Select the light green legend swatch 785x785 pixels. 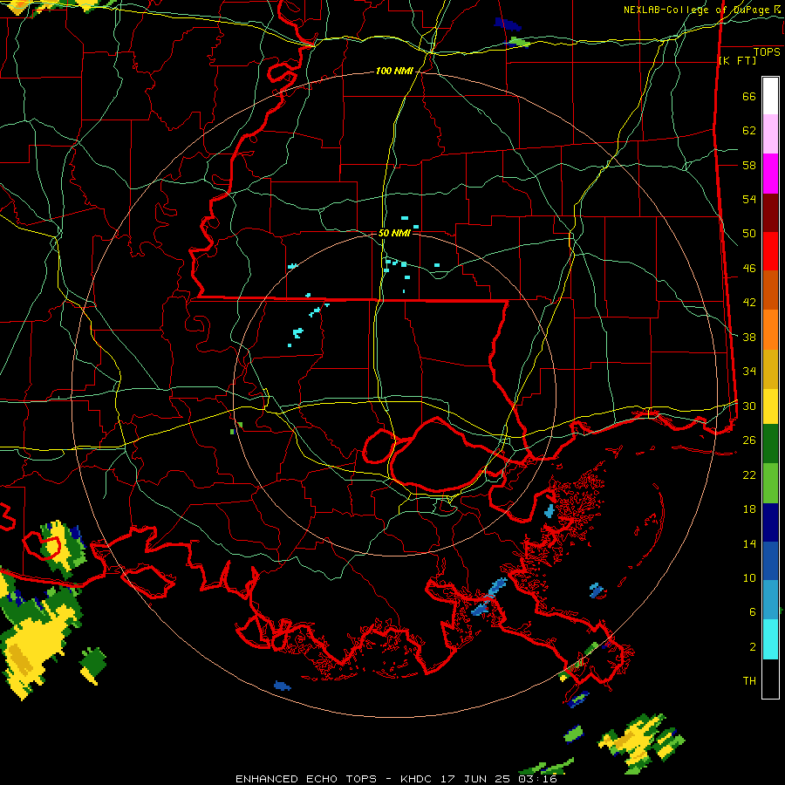[x=770, y=483]
